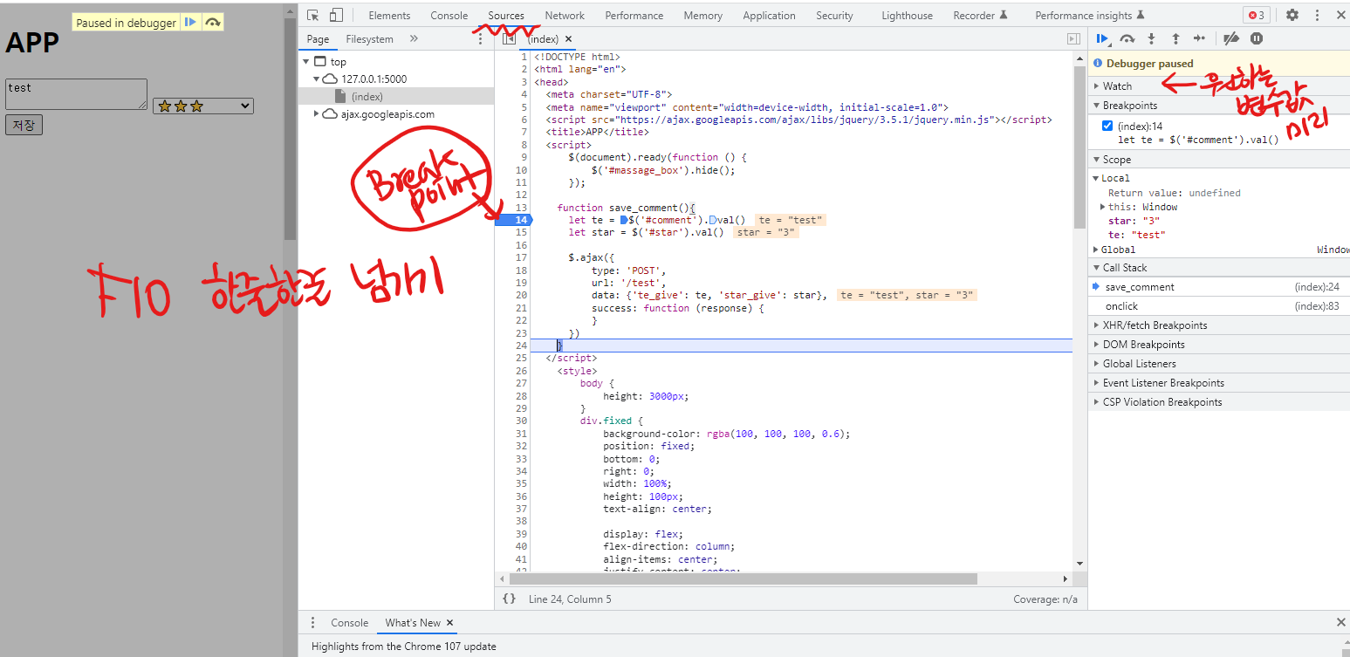Switch to the Elements tab
Screen dimensions: 1350x657
[389, 15]
